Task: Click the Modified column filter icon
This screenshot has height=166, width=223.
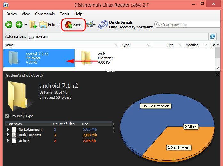Action: pos(206,45)
